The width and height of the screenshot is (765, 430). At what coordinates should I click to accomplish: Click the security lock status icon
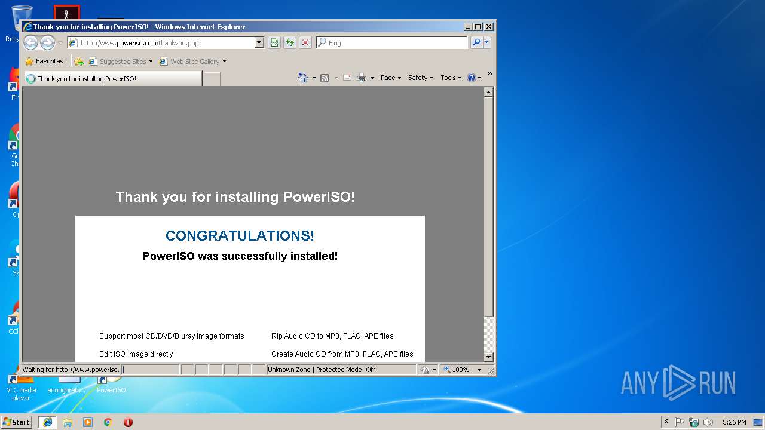point(424,370)
